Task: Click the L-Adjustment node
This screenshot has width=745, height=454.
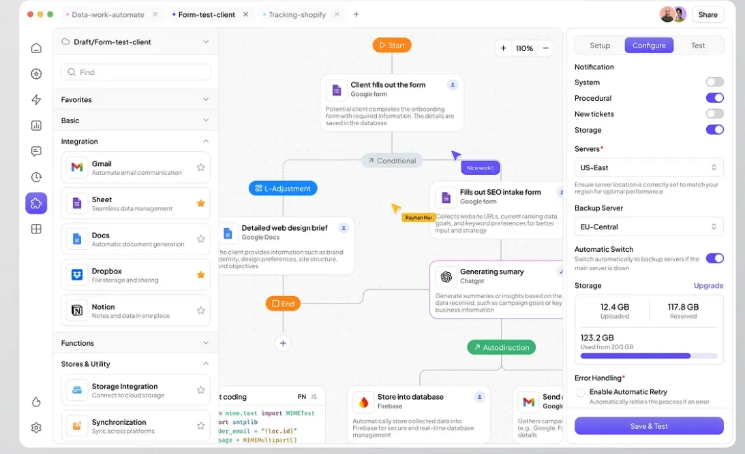Action: pos(283,189)
